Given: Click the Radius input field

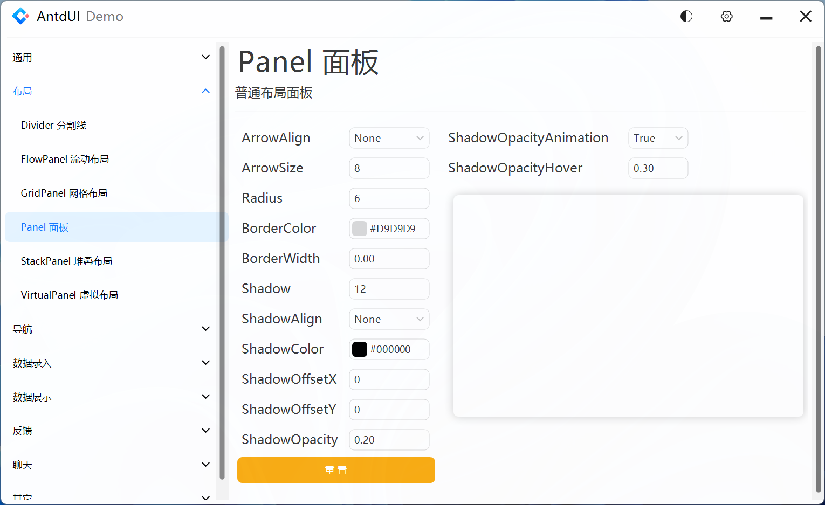Looking at the screenshot, I should (389, 198).
